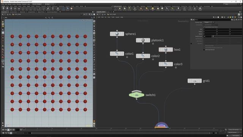The image size is (243, 137).
Task: Toggle Consolidate Corner Points checkbox
Action: tap(204, 27)
